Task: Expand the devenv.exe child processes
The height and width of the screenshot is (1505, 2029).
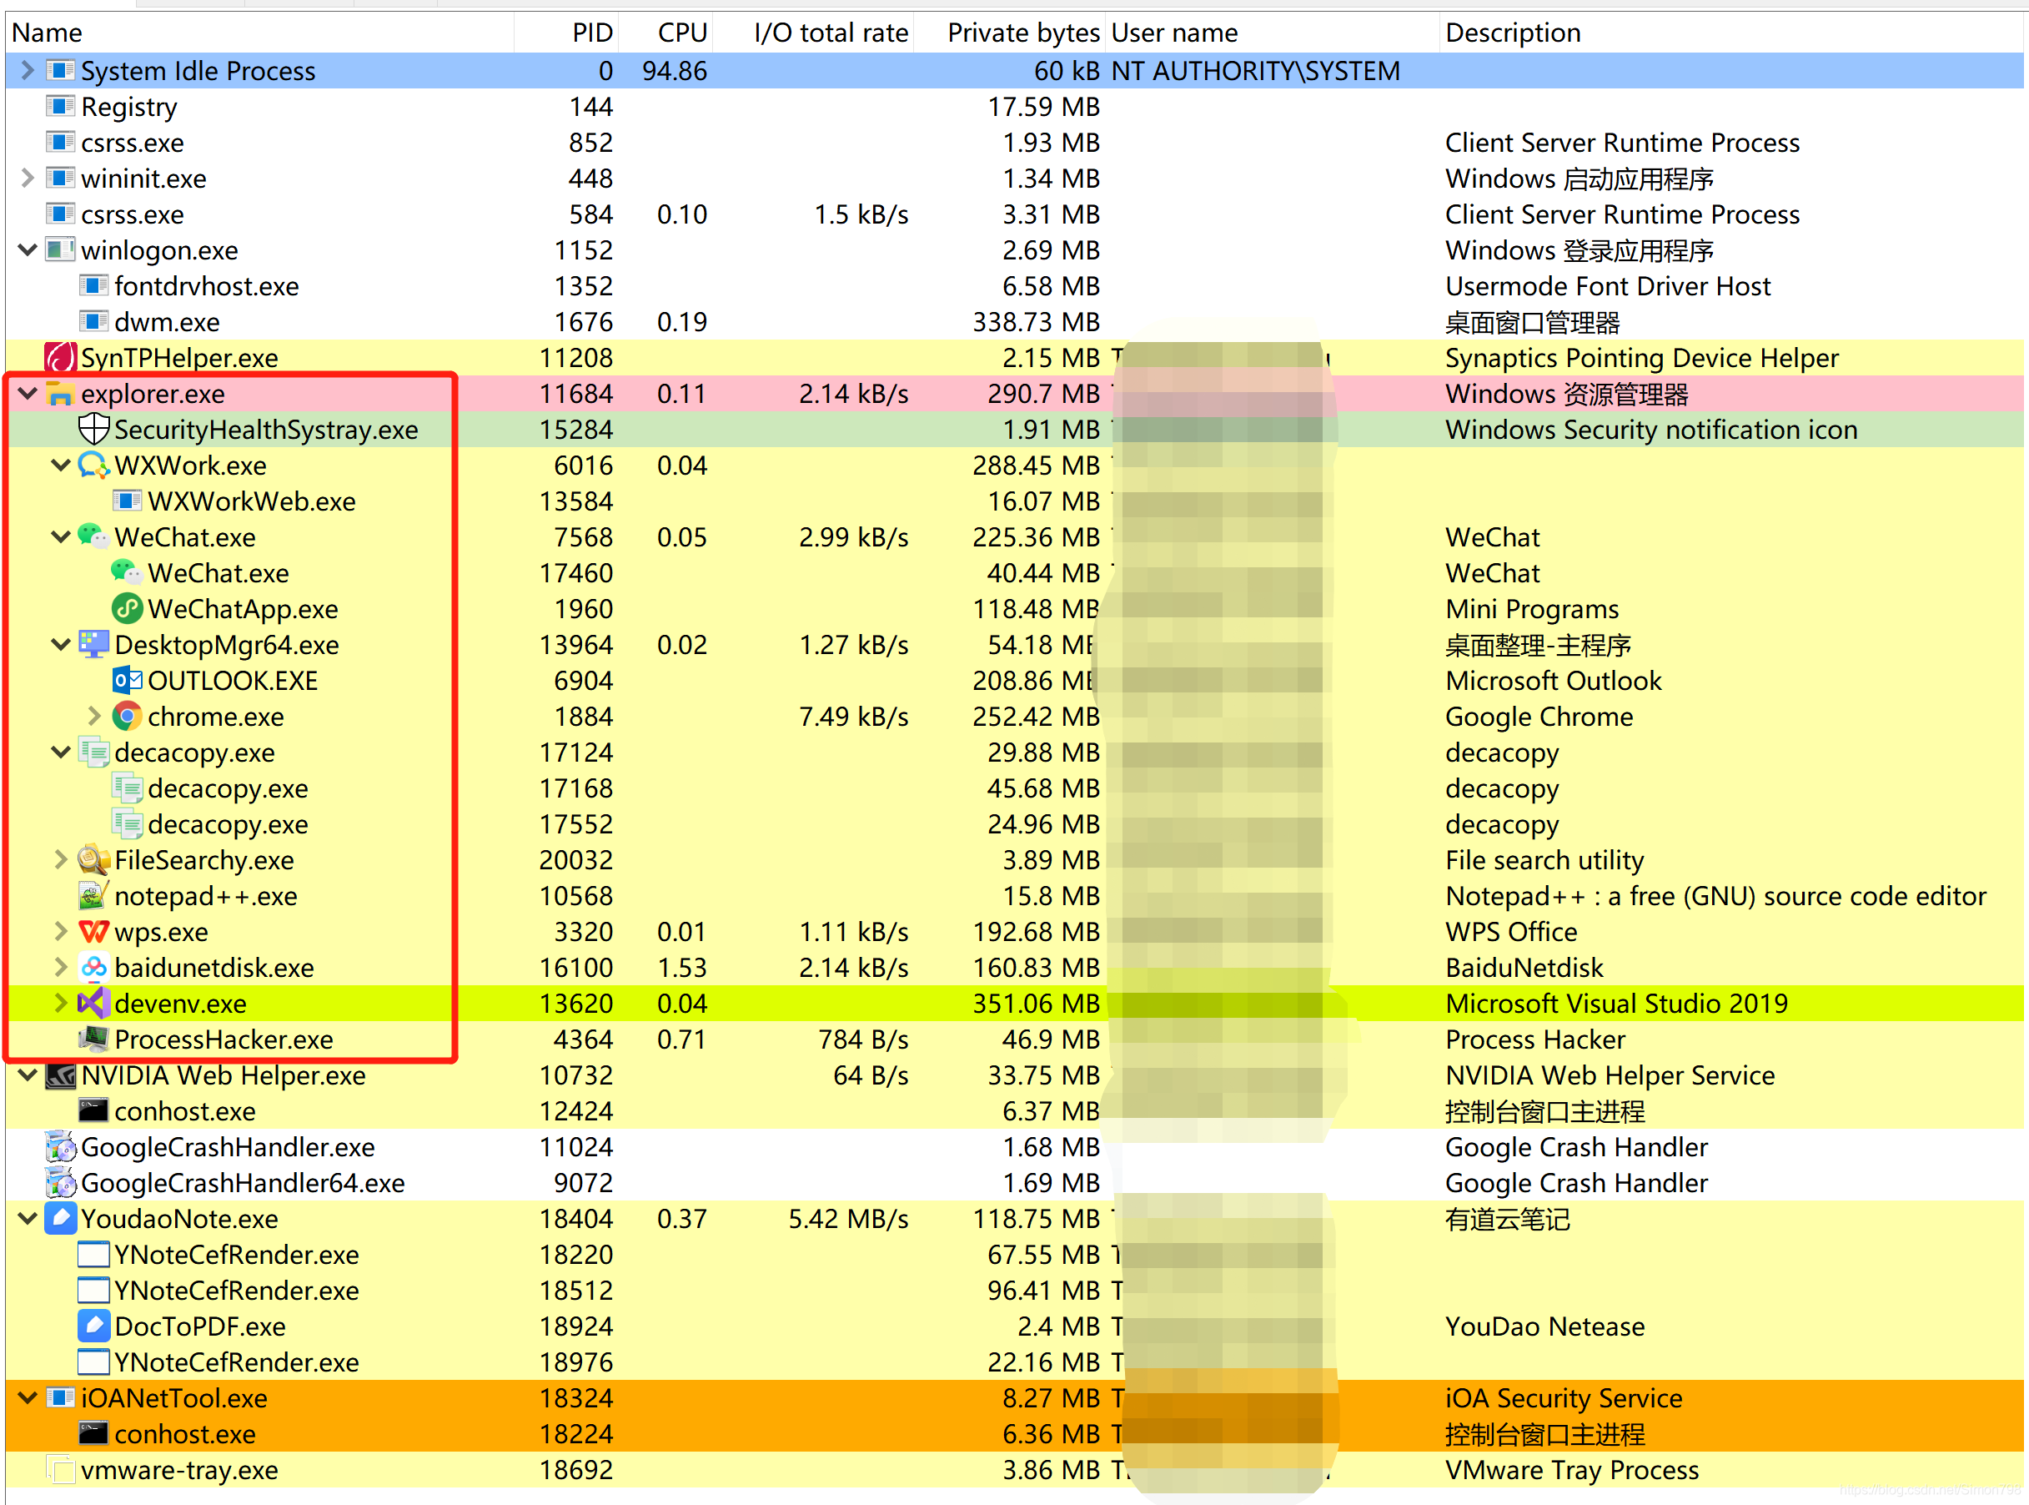Action: (x=61, y=1003)
